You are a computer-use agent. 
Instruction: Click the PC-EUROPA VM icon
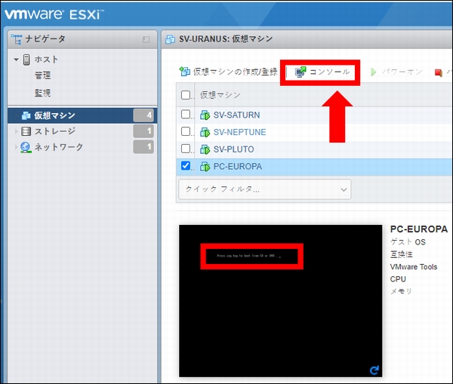point(205,167)
